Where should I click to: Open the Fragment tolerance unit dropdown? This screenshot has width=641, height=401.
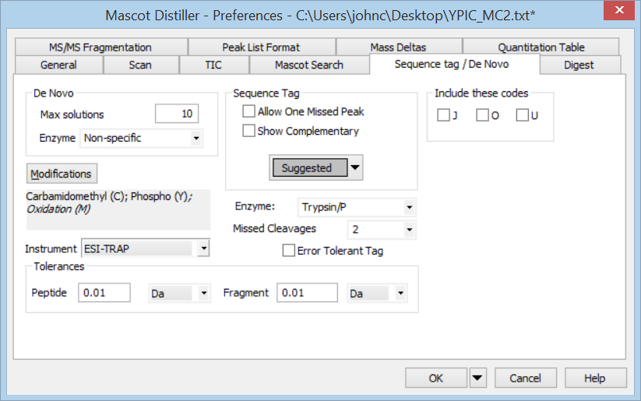[x=377, y=293]
